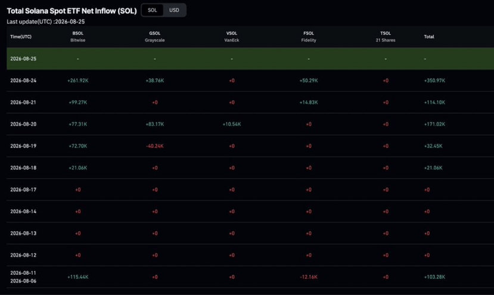Click the total +171.02K
The height and width of the screenshot is (295, 494).
tap(434, 124)
